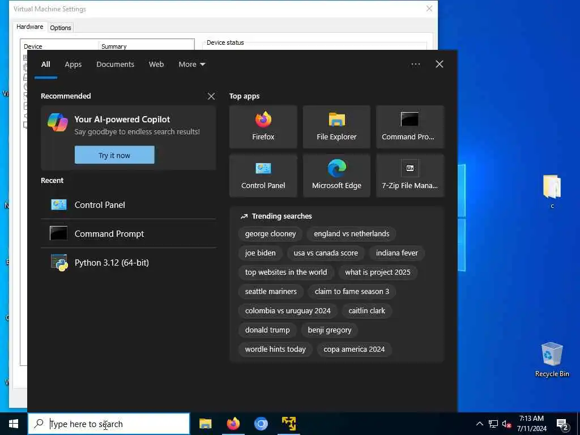
Task: Click the Try it now button
Action: tap(114, 155)
